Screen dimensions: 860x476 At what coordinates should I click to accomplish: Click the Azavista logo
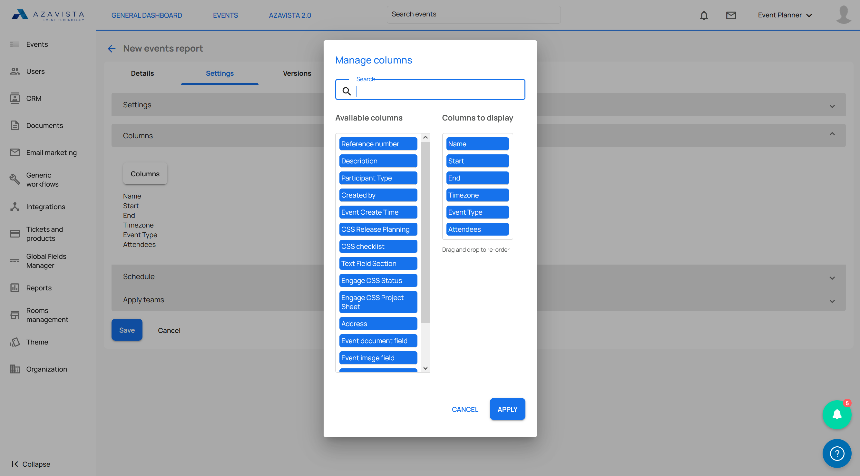(48, 15)
